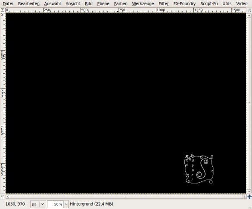252x209 pixels.
Task: Click the horizontal scrollbar thumb
Action: (x=126, y=197)
